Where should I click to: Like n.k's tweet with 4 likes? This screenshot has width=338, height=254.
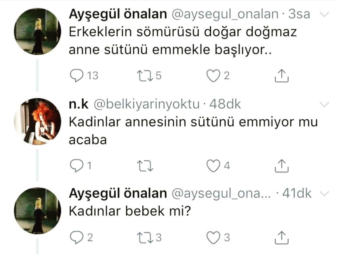[x=213, y=166]
